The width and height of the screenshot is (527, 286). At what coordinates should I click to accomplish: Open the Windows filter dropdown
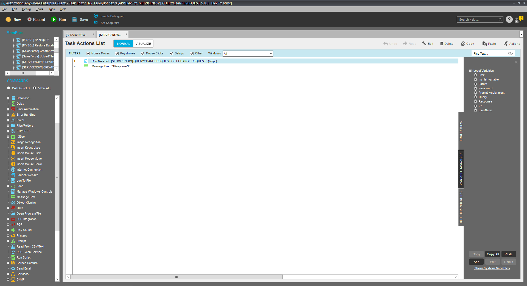248,54
